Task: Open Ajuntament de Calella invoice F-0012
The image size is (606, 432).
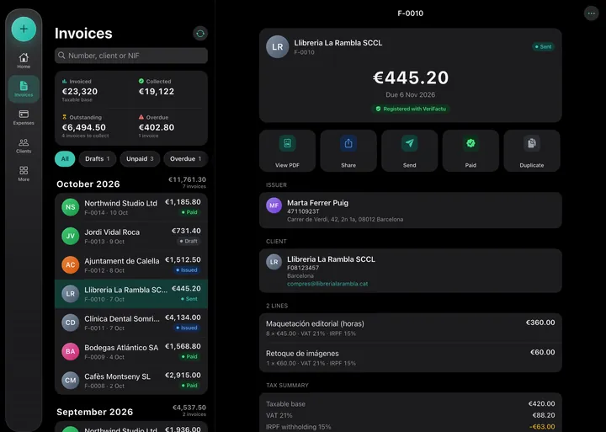Action: tap(131, 265)
